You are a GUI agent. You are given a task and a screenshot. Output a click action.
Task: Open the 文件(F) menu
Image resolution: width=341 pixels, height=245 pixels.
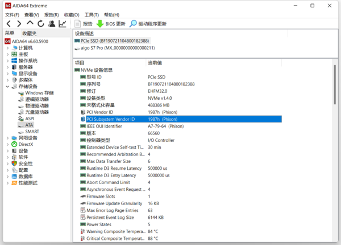coord(12,15)
